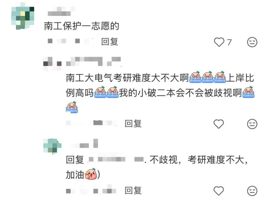Open avatar of the 不歧视 replier

tap(52, 146)
